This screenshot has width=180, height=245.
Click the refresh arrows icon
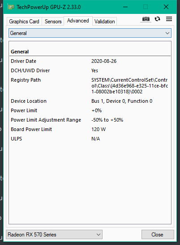click(157, 19)
